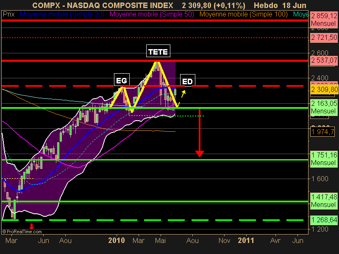
Task: Click the 1 268,64 green price tag
Action: (324, 220)
